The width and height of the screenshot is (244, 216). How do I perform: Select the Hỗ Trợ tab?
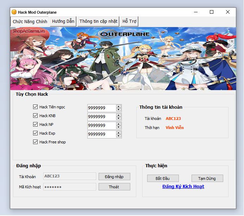click(x=129, y=21)
